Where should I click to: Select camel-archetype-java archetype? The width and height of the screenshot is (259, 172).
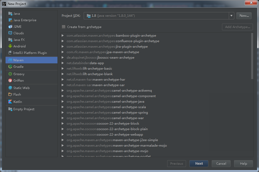pyautogui.click(x=105, y=102)
